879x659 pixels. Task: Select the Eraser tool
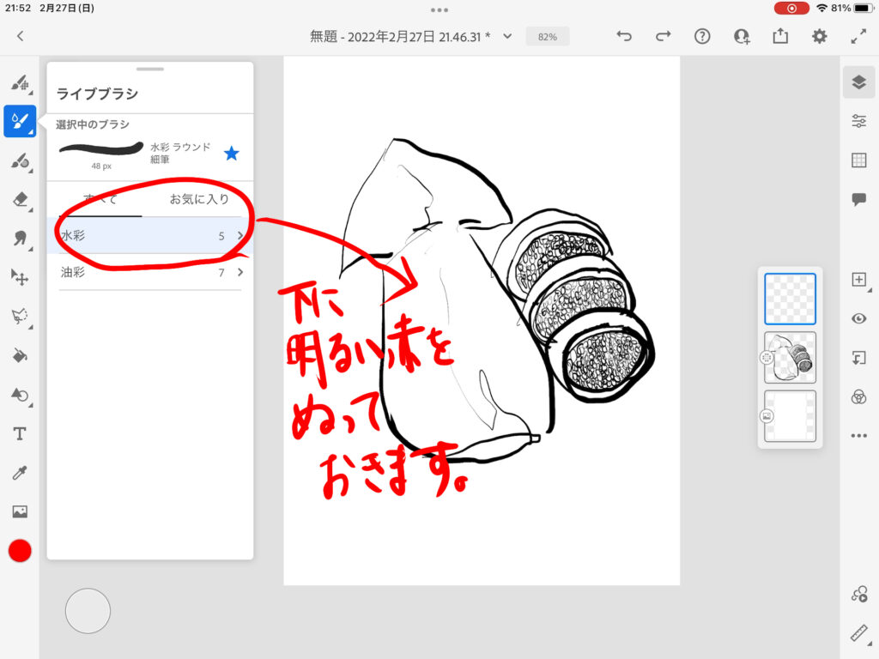pyautogui.click(x=19, y=200)
